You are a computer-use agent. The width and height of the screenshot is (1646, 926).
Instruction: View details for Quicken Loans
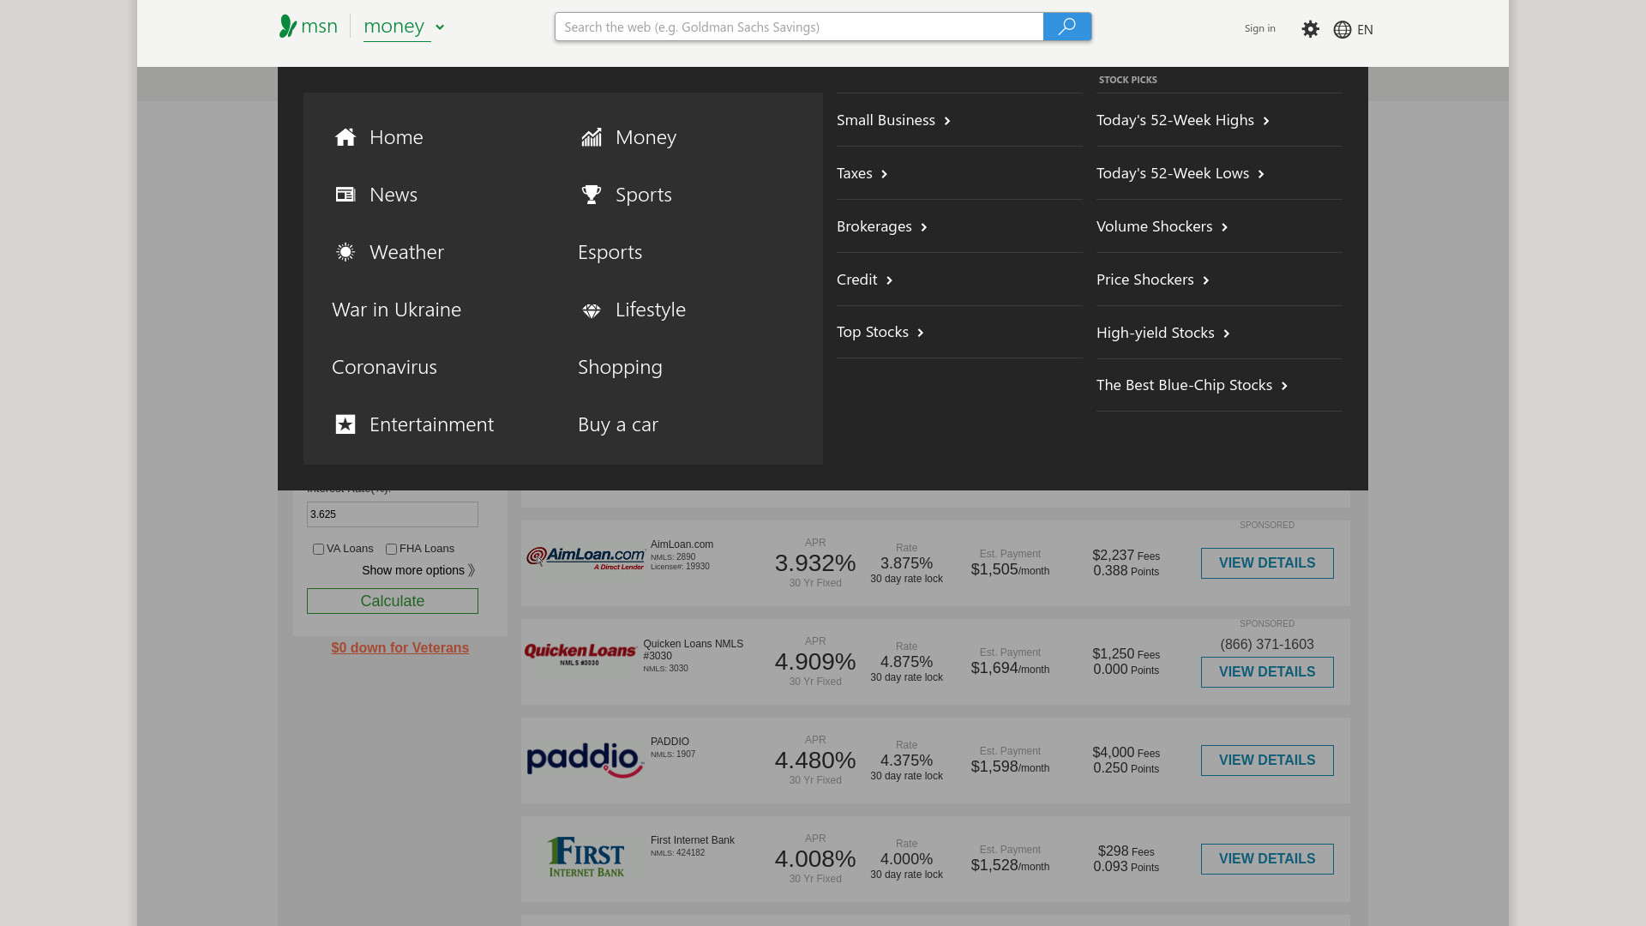pyautogui.click(x=1267, y=672)
